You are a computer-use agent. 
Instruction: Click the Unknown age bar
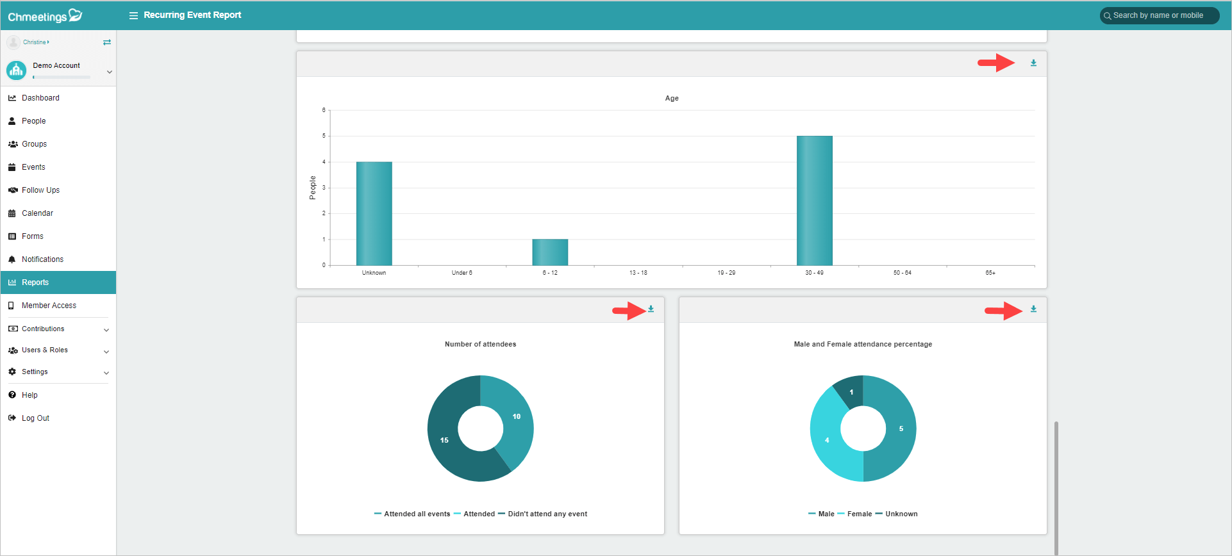coord(374,213)
